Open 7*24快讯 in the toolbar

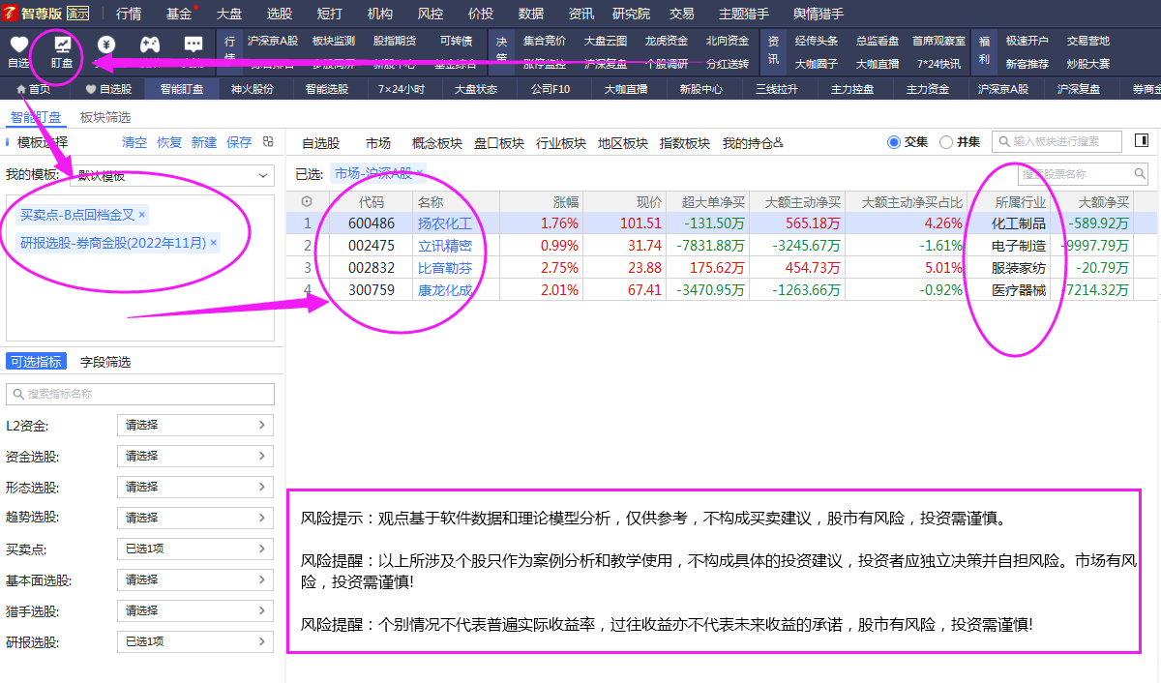938,64
